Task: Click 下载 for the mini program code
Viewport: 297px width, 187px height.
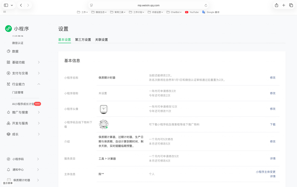Action: (x=273, y=124)
